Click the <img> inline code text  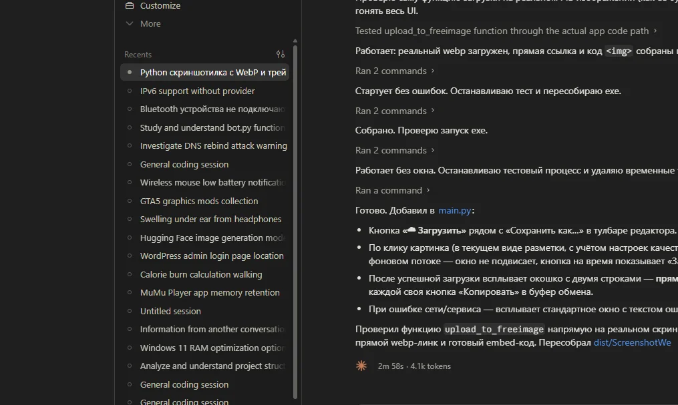619,51
